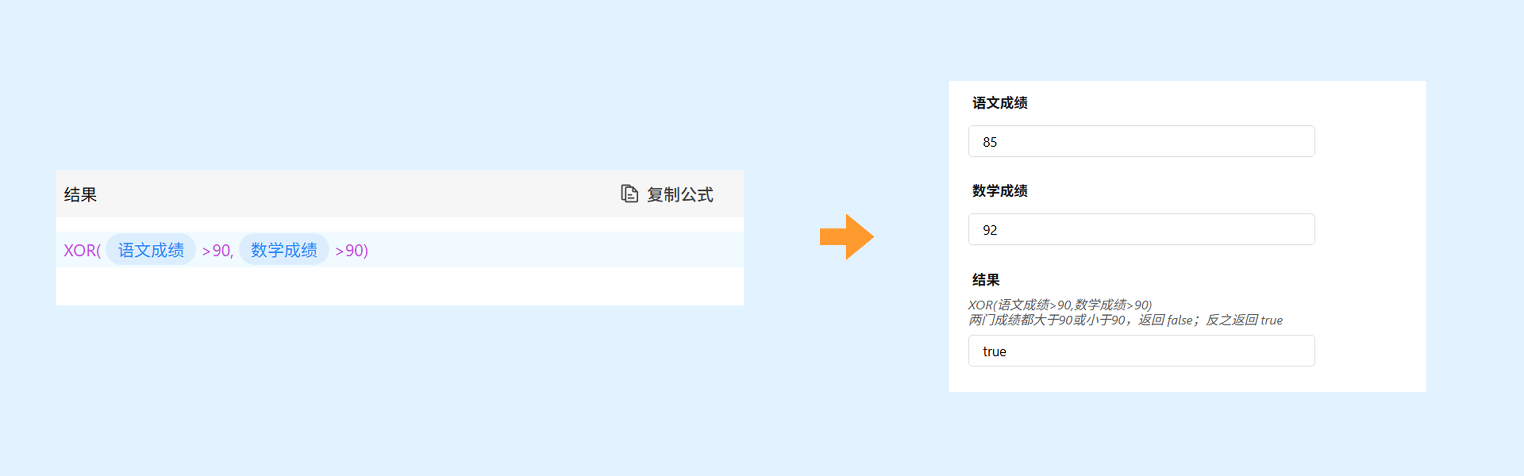Click the result field showing true

(x=1141, y=351)
